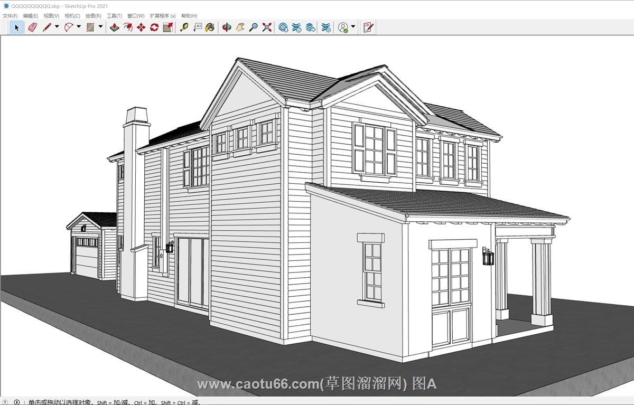Select the arrow Select tool
Image resolution: width=634 pixels, height=405 pixels.
point(16,27)
